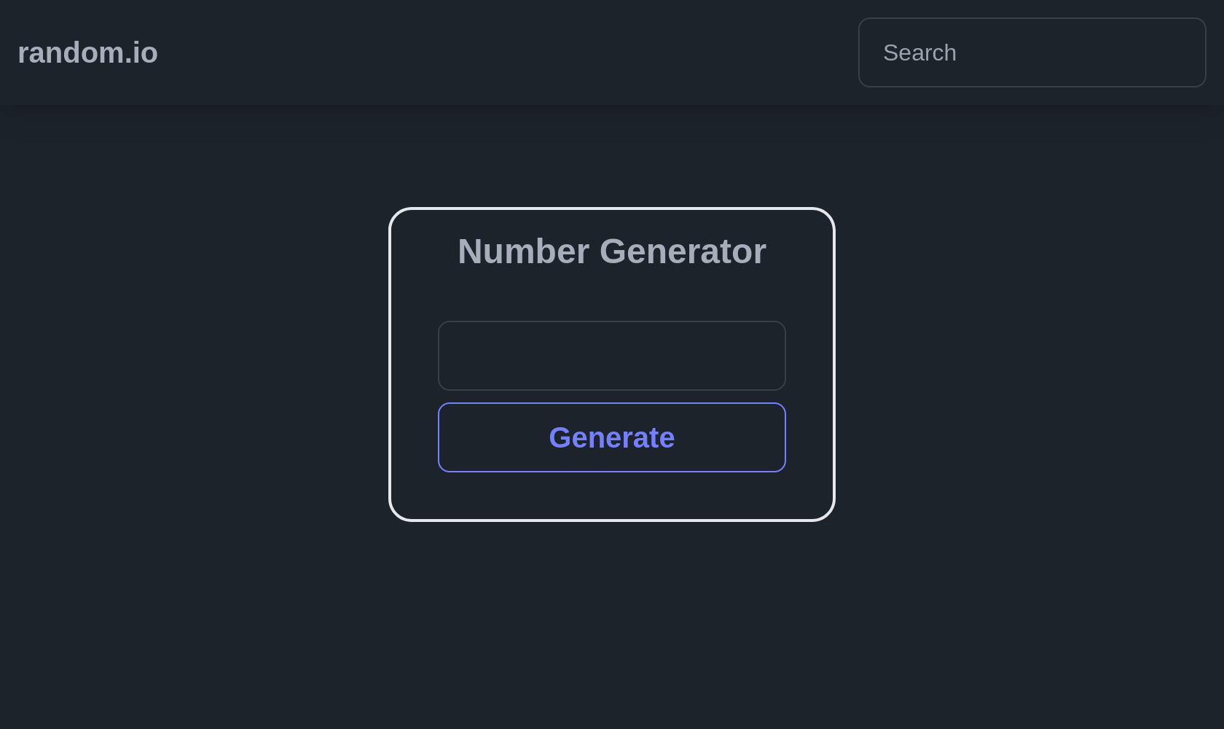Select the number result text field
Image resolution: width=1224 pixels, height=729 pixels.
611,356
